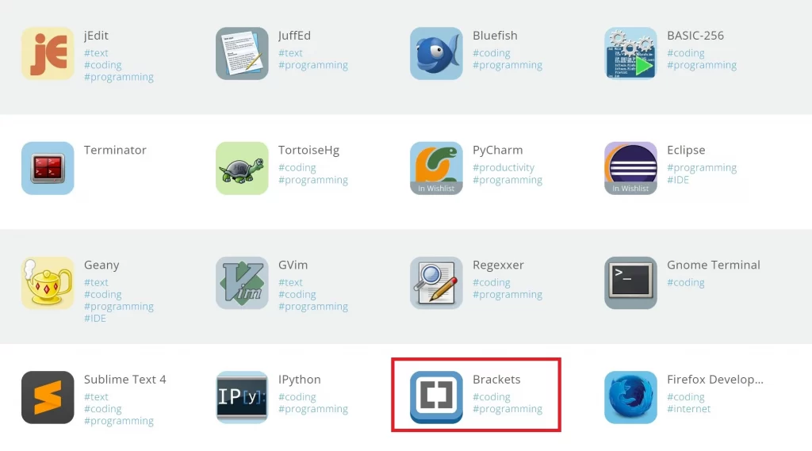
Task: Select the Bluefish blue fish icon
Action: 436,53
